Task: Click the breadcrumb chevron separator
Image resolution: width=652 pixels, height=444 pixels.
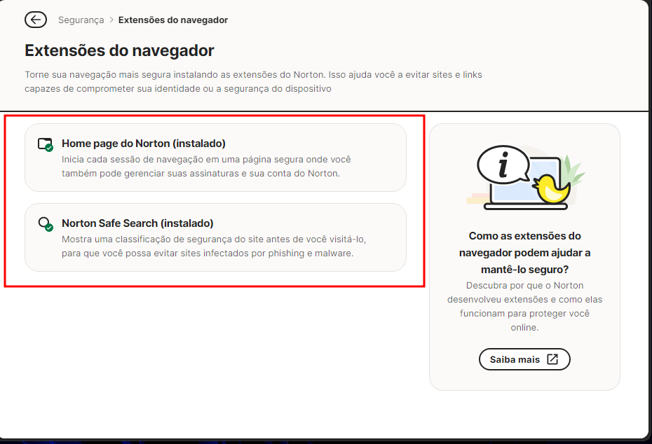Action: click(111, 20)
